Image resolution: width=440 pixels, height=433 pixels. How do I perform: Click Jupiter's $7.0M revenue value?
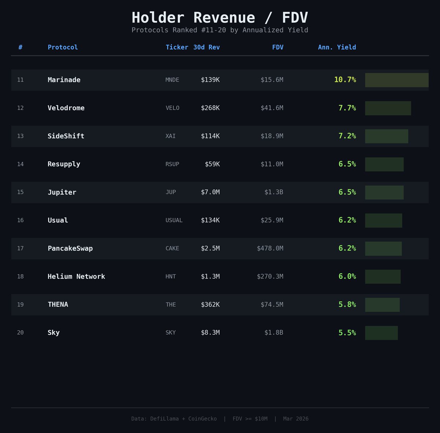(x=210, y=192)
